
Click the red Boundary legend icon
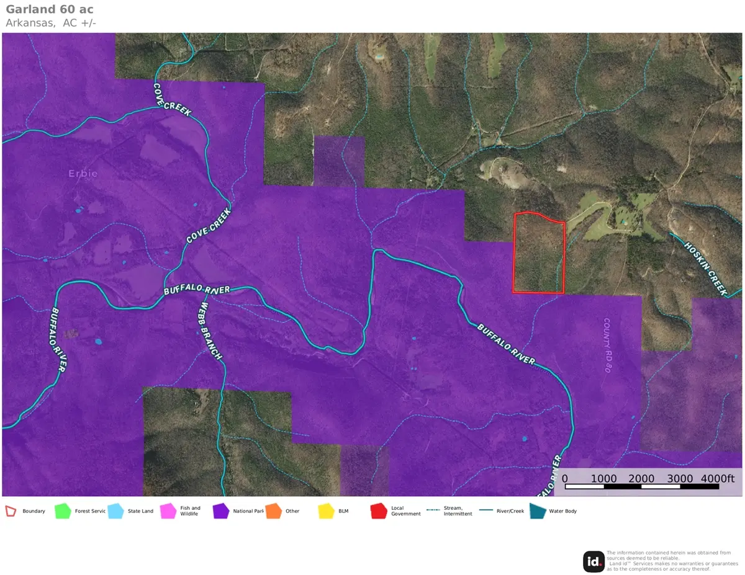click(x=11, y=511)
